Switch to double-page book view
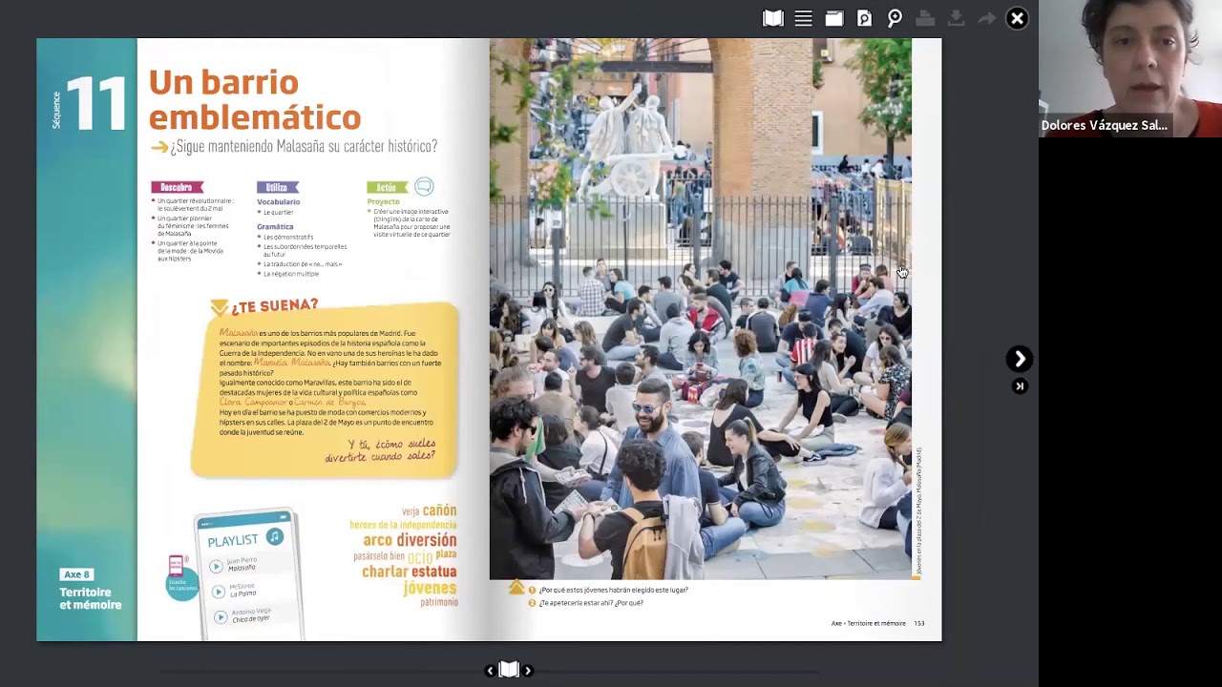The width and height of the screenshot is (1222, 687). click(x=773, y=18)
